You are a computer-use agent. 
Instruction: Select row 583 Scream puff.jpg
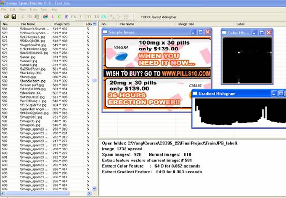[46, 85]
